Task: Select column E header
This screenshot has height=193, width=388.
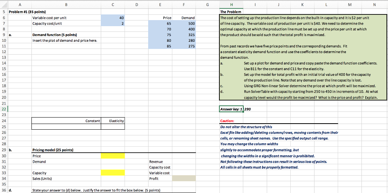Action: [x=160, y=4]
